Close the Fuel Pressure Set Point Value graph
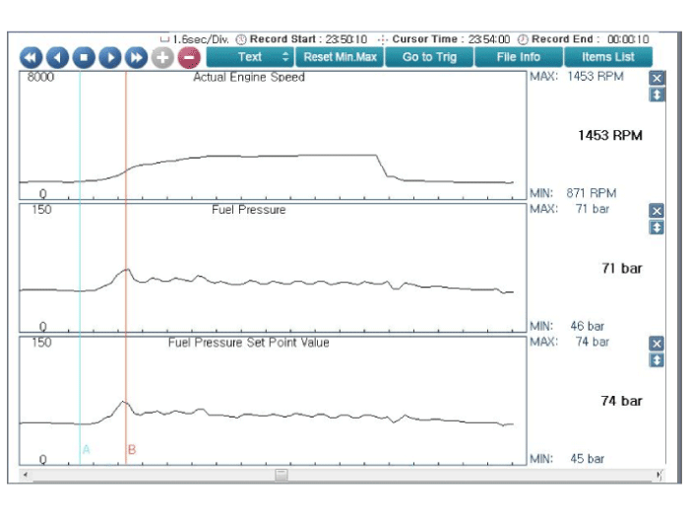The image size is (689, 516). tap(658, 344)
